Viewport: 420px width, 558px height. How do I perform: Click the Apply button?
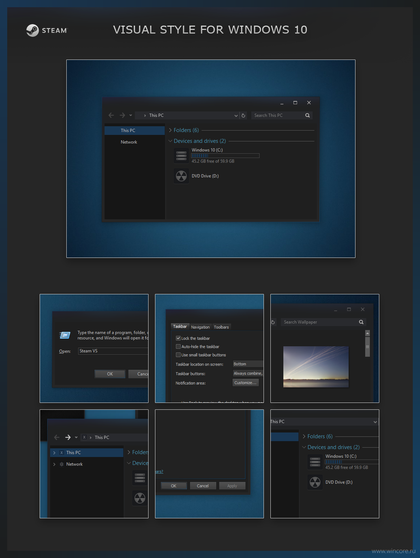[232, 486]
